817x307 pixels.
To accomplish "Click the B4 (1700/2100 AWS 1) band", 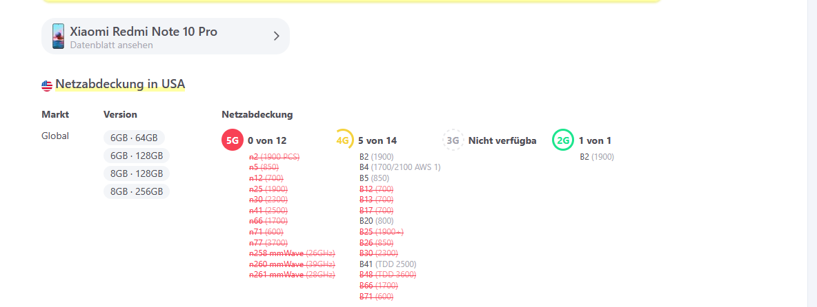I will (400, 167).
